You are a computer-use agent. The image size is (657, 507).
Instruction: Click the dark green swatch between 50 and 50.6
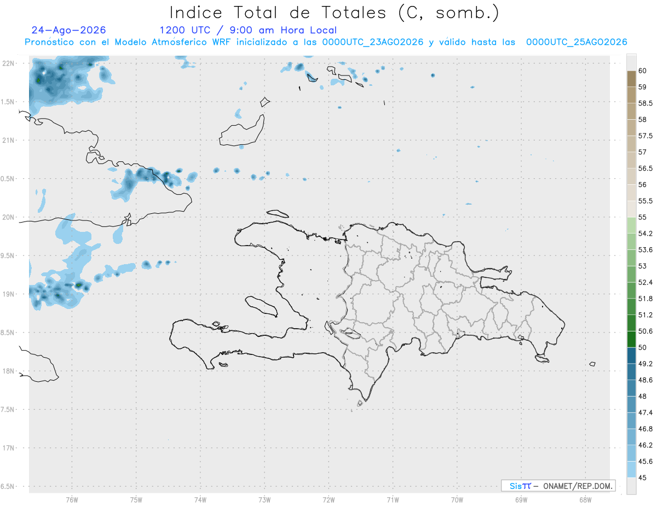[631, 340]
